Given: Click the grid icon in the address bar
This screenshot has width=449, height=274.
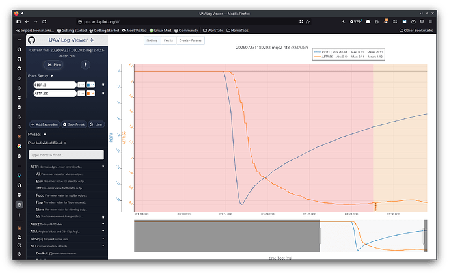Looking at the screenshot, I should point(301,21).
